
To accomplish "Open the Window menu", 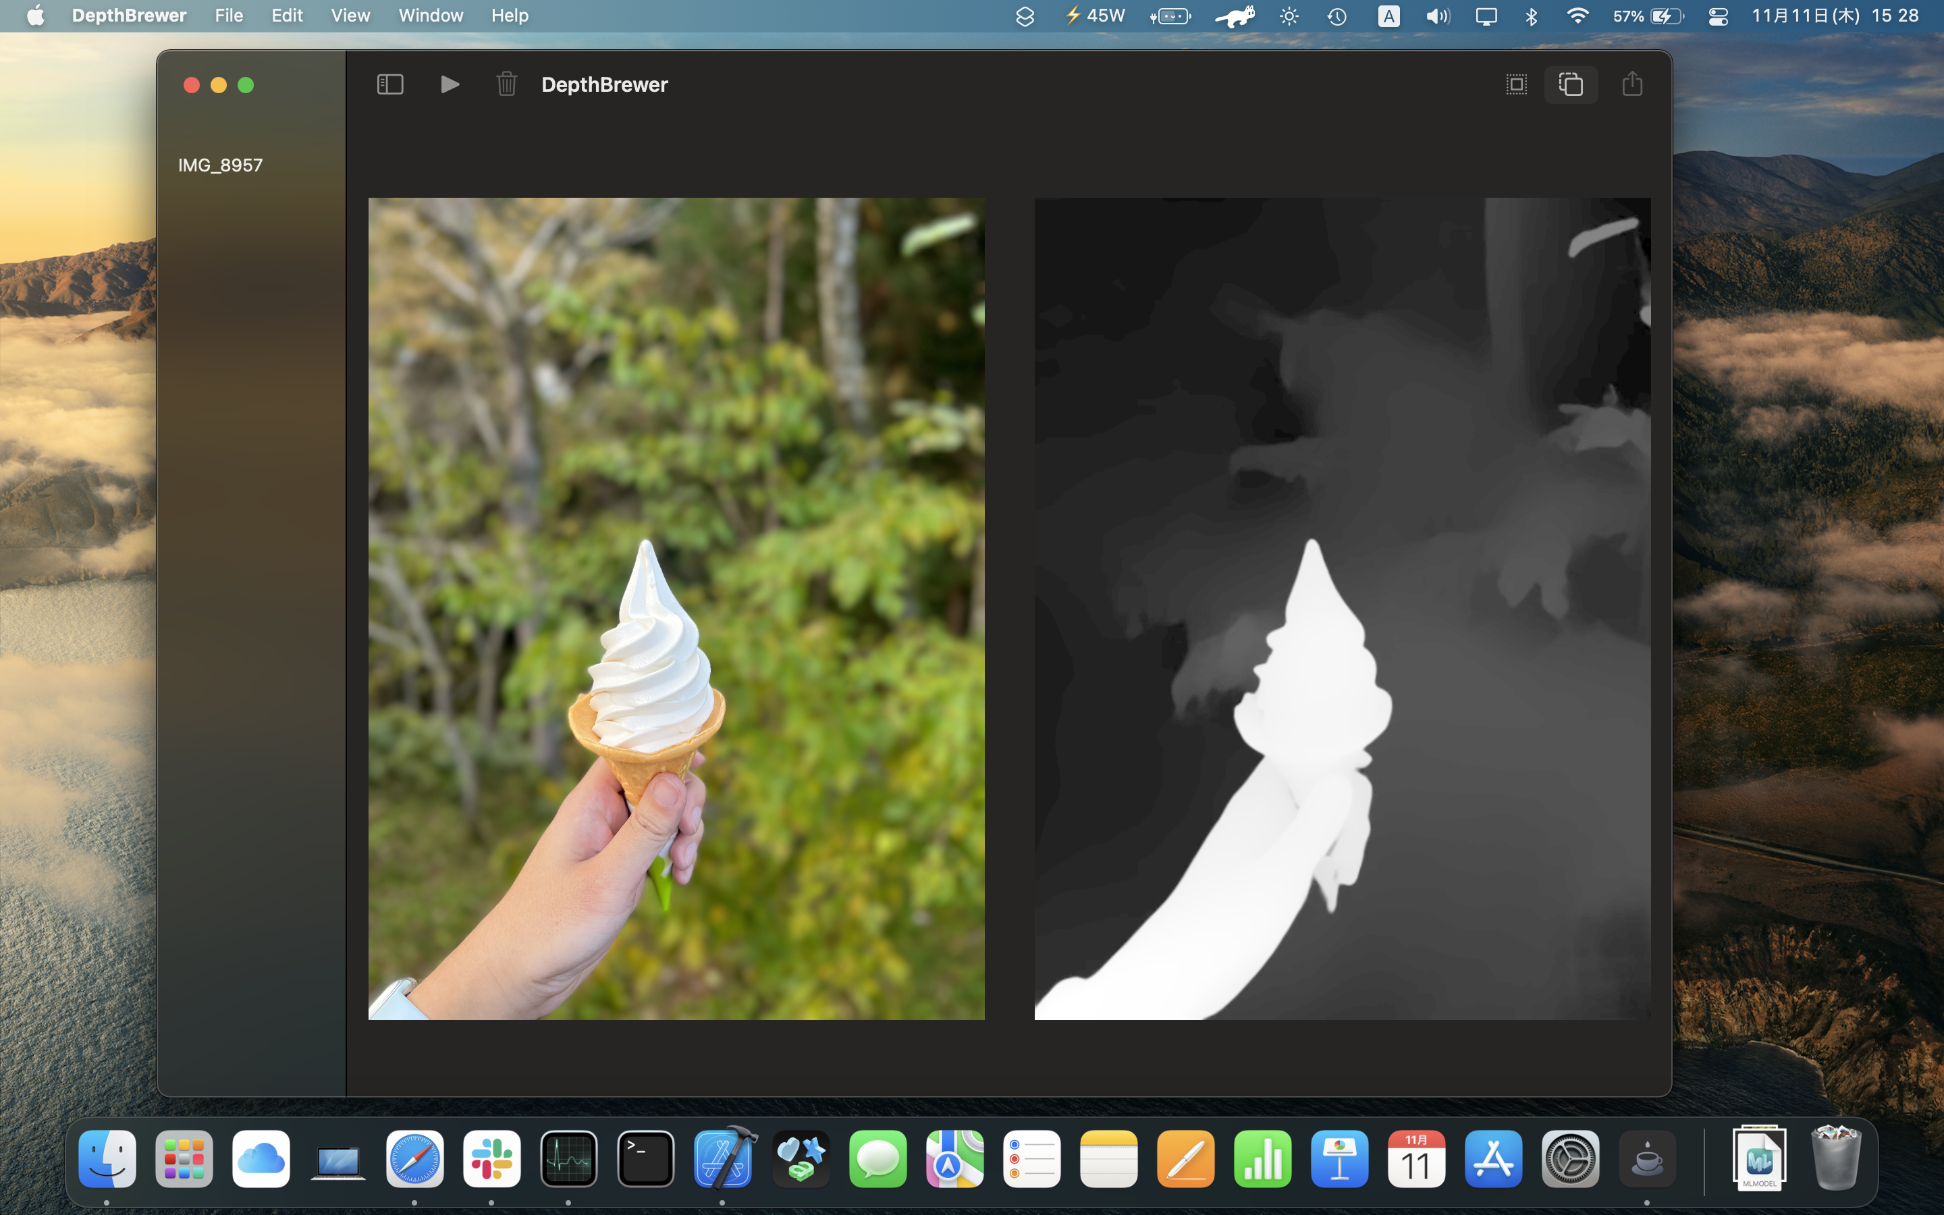I will (x=431, y=16).
